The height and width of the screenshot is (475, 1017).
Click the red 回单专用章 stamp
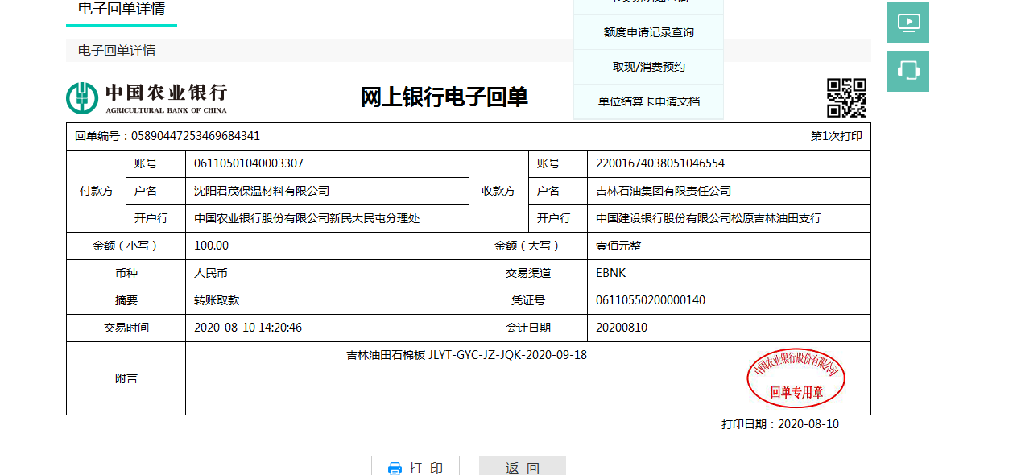click(796, 378)
